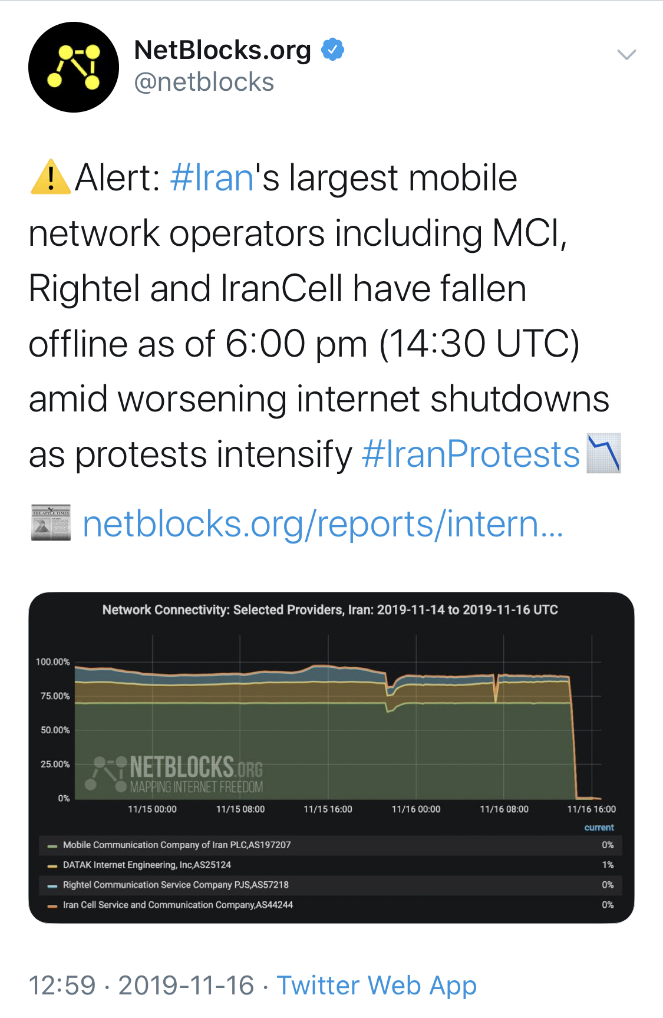The width and height of the screenshot is (663, 1018).
Task: Click the tweet timestamp 12:59
Action: (62, 986)
